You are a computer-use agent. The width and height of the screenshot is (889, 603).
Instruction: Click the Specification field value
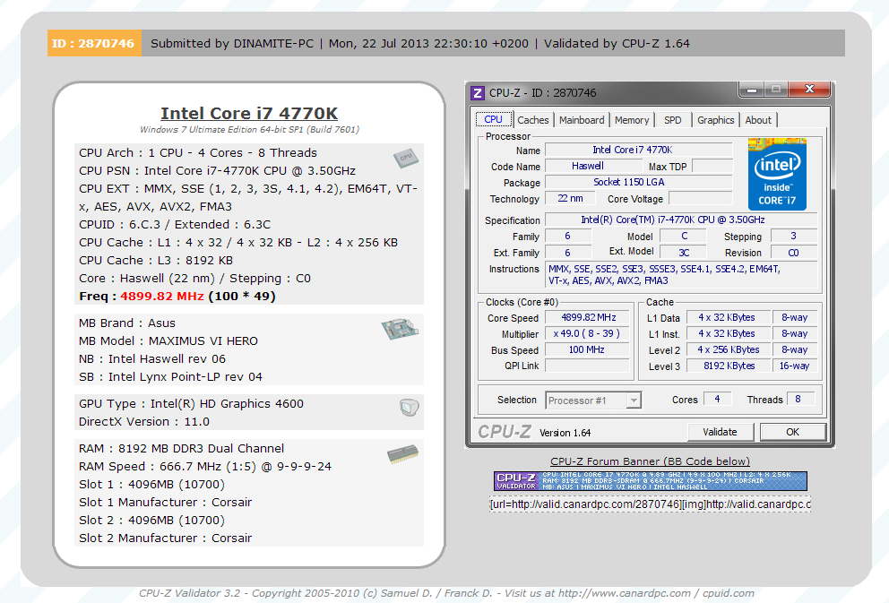(x=680, y=220)
